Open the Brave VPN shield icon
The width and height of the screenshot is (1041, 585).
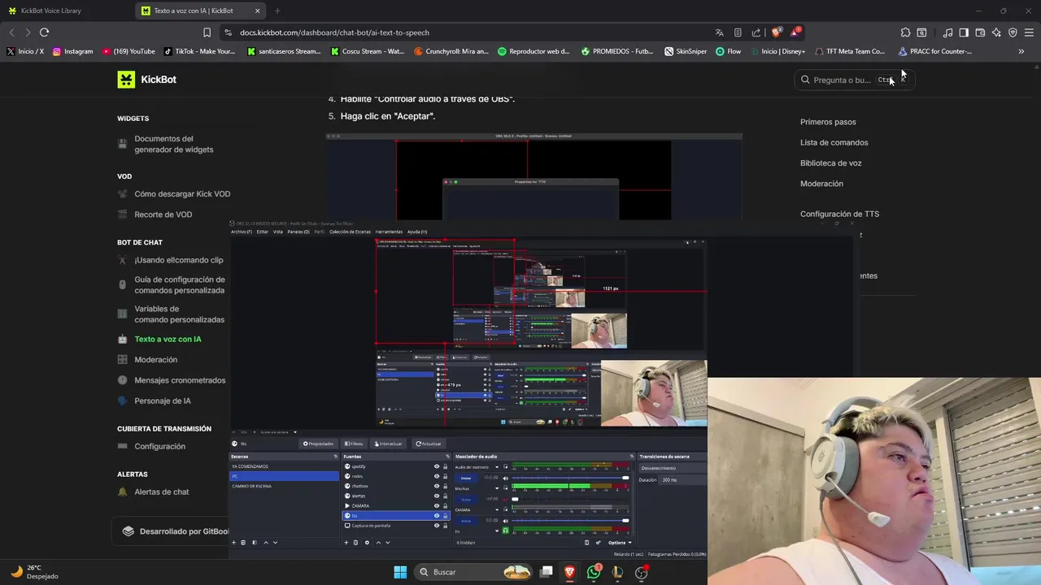(1013, 32)
